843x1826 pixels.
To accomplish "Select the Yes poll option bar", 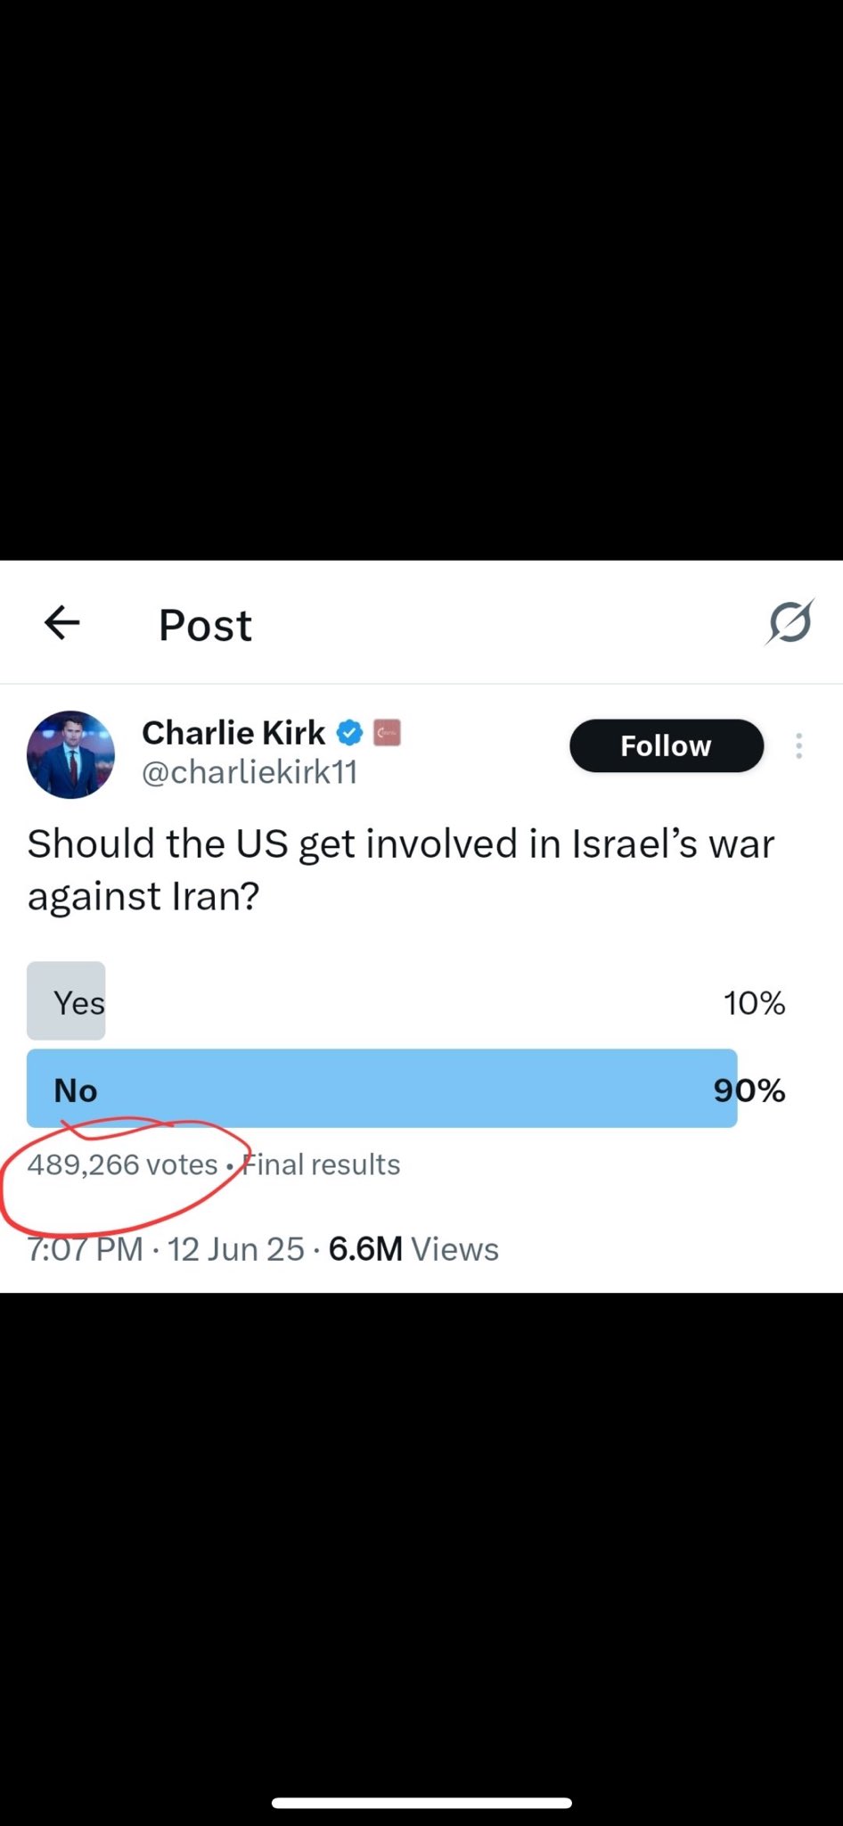I will pos(66,1001).
